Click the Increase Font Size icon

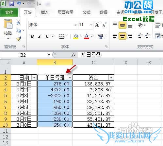[97, 25]
